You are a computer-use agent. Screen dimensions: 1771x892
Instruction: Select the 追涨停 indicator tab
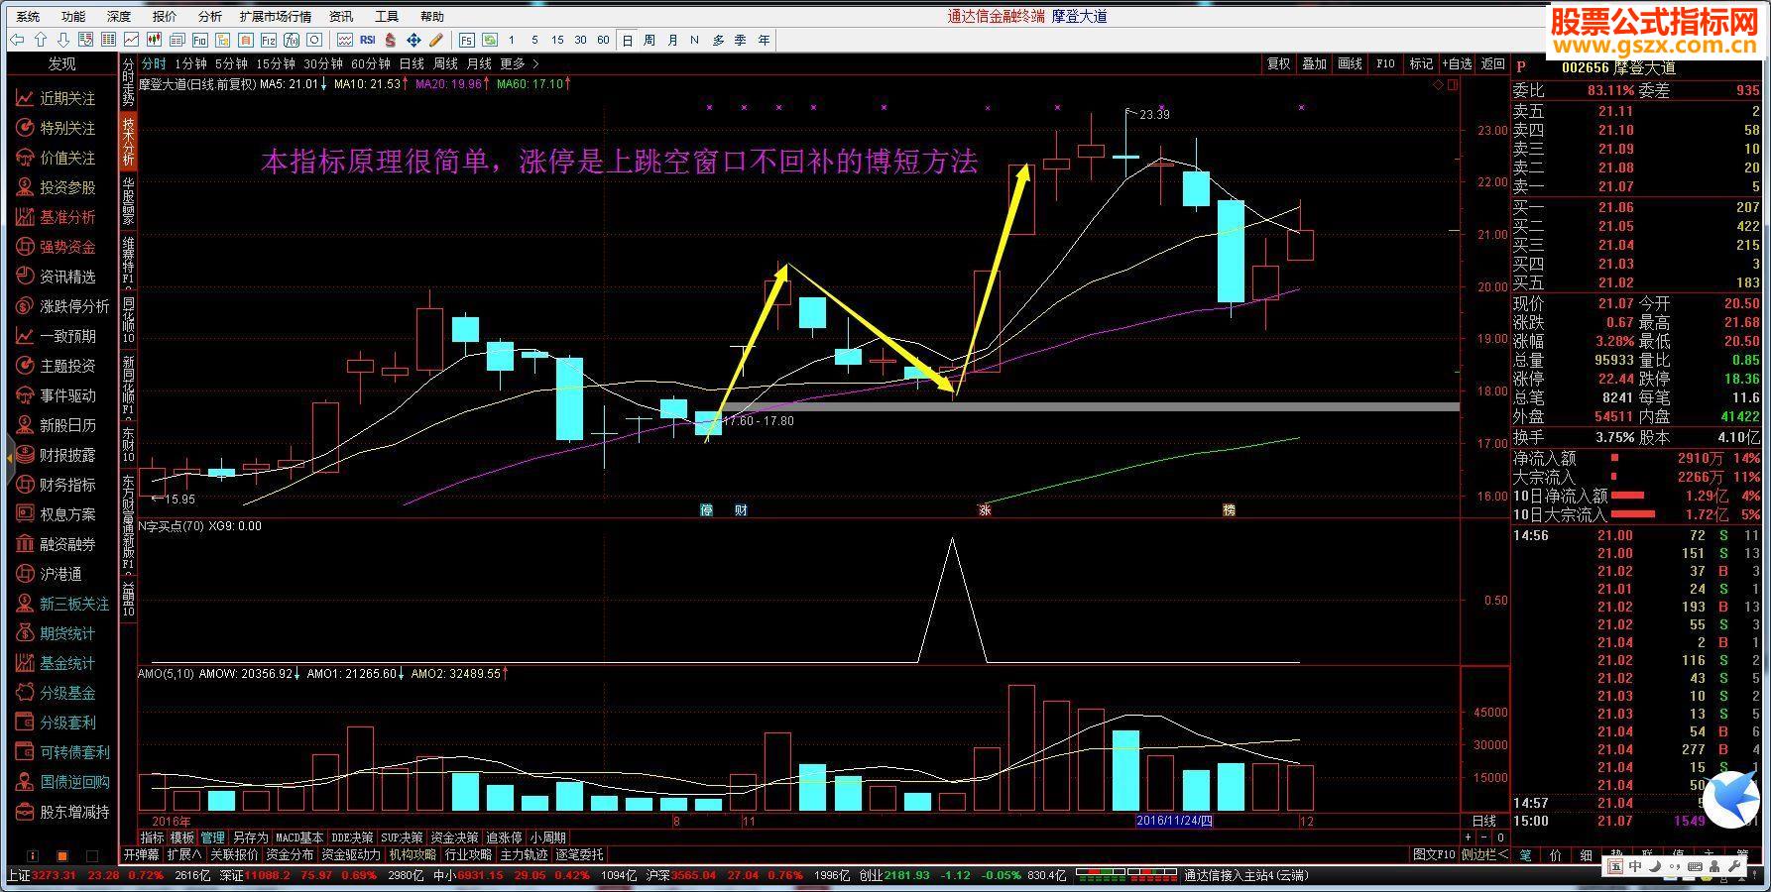coord(504,838)
